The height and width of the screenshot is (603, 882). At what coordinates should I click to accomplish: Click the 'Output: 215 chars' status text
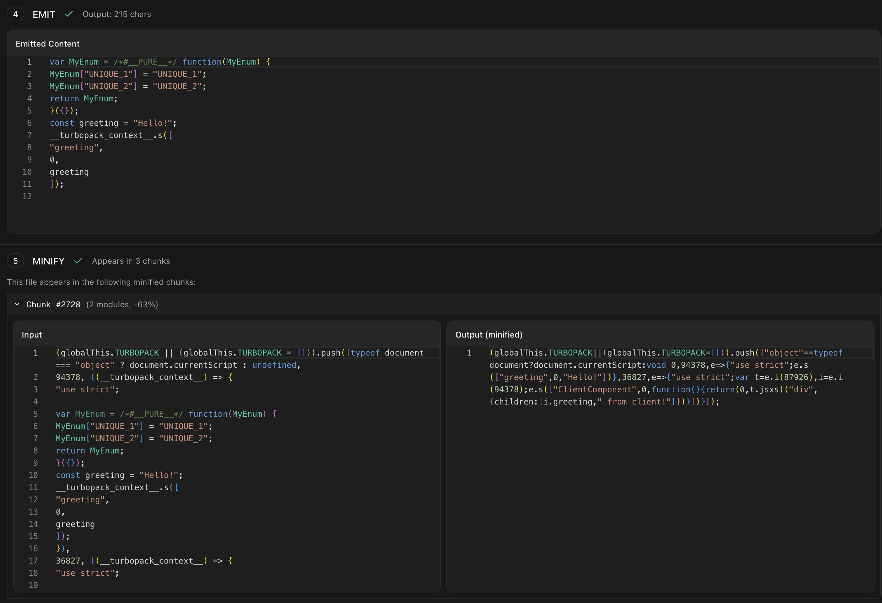click(x=116, y=14)
